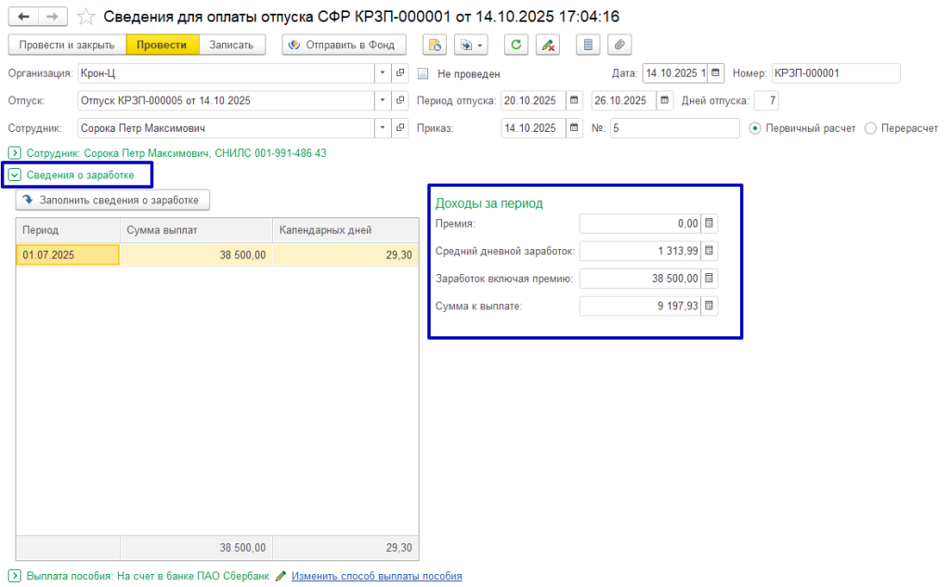Select the Первичный расчет radio button

[755, 128]
